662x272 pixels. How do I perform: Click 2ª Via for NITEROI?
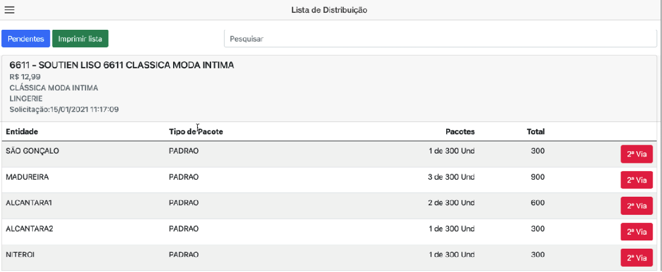[637, 257]
